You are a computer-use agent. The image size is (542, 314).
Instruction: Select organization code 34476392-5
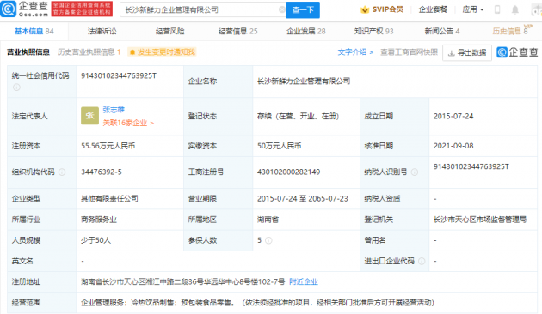click(x=102, y=172)
